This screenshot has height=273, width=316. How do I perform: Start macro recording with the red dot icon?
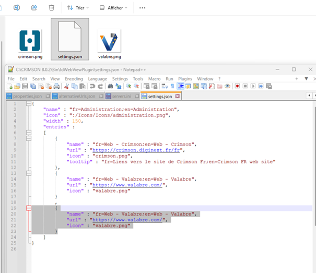pyautogui.click(x=237, y=86)
